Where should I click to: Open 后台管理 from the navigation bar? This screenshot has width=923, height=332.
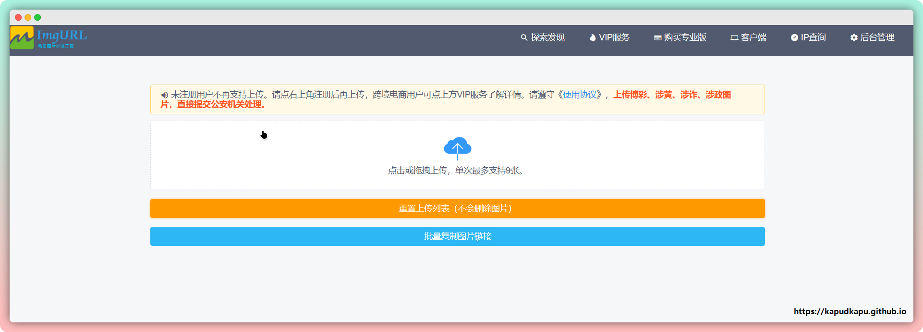(877, 37)
